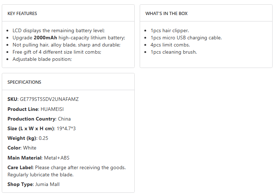Click the Color White specification
The height and width of the screenshot is (196, 274).
click(22, 148)
